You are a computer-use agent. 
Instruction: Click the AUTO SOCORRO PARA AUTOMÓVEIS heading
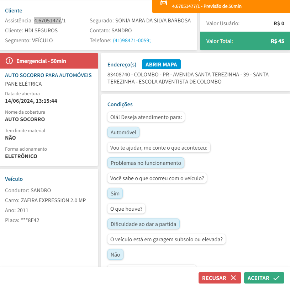(48, 75)
